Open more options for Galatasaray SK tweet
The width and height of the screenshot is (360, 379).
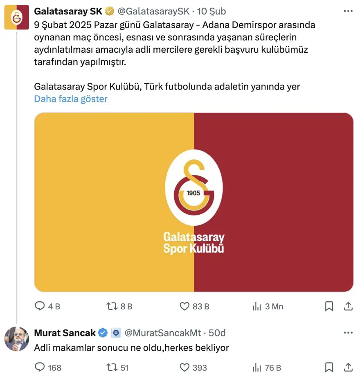click(x=348, y=11)
